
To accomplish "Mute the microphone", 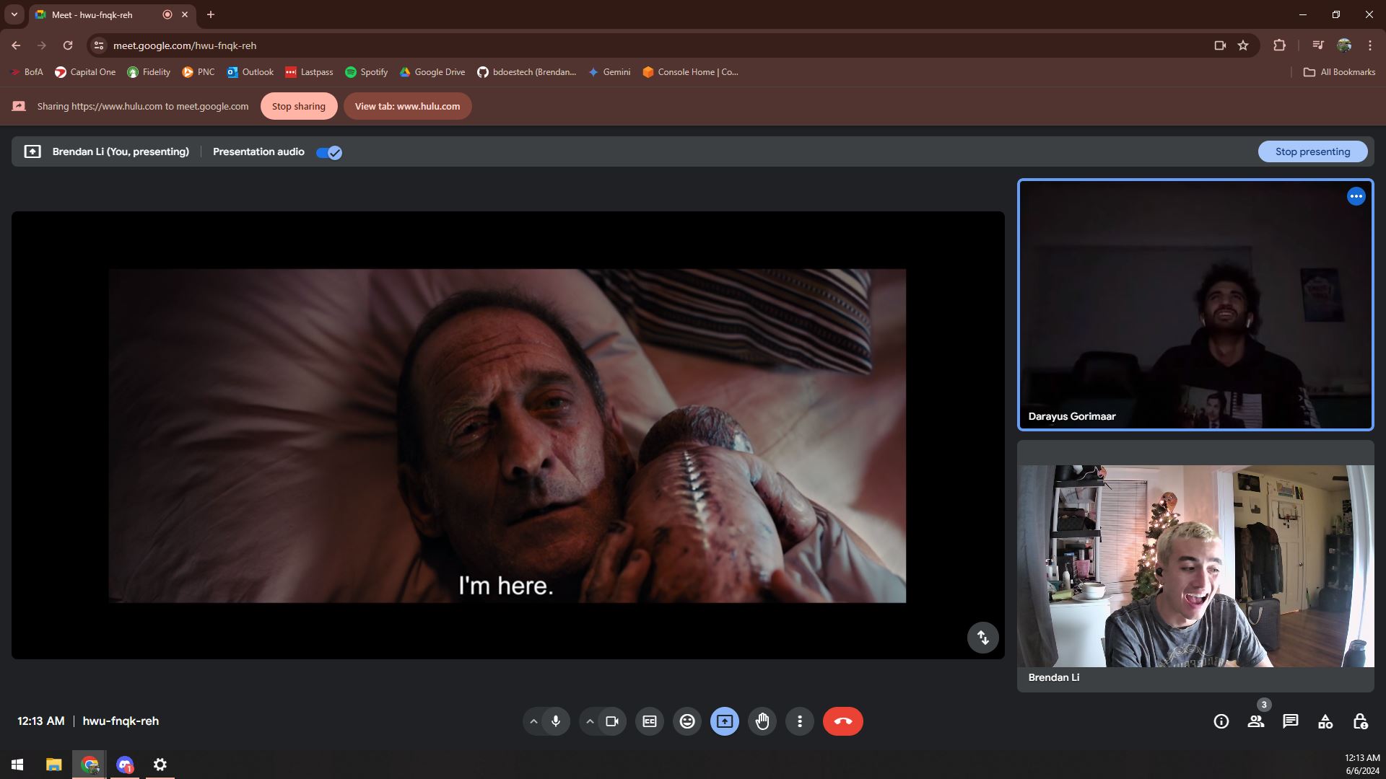I will coord(556,721).
